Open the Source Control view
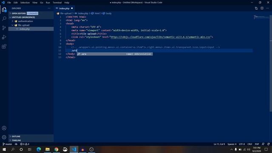272x153 pixels. click(x=4, y=28)
